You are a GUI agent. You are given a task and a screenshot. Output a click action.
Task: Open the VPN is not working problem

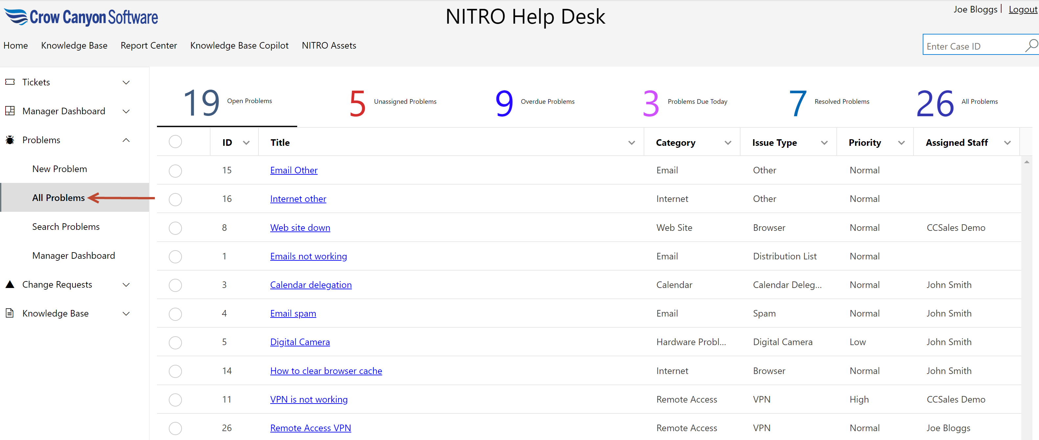tap(309, 399)
